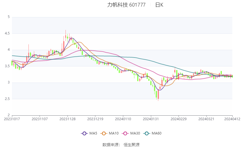Click the 20231107 date axis label

(x=40, y=119)
